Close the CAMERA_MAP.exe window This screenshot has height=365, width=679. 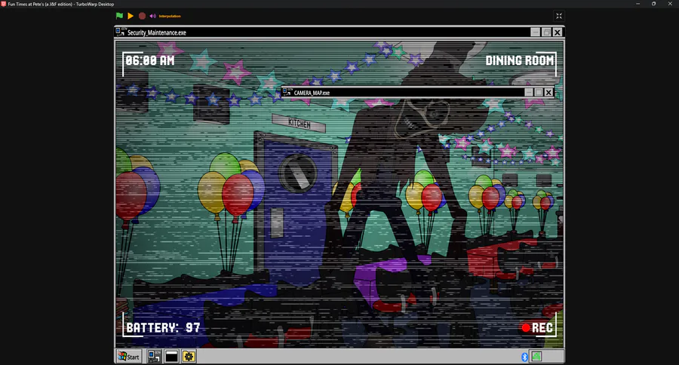point(548,92)
